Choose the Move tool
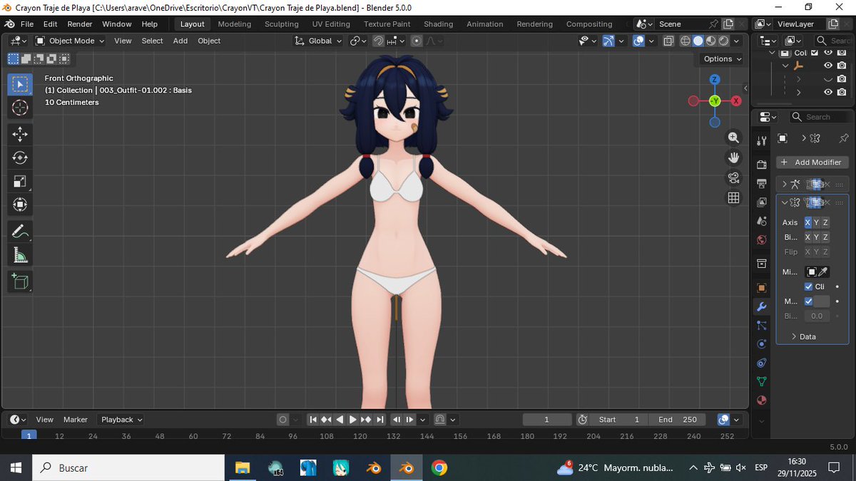The image size is (856, 481). [20, 134]
